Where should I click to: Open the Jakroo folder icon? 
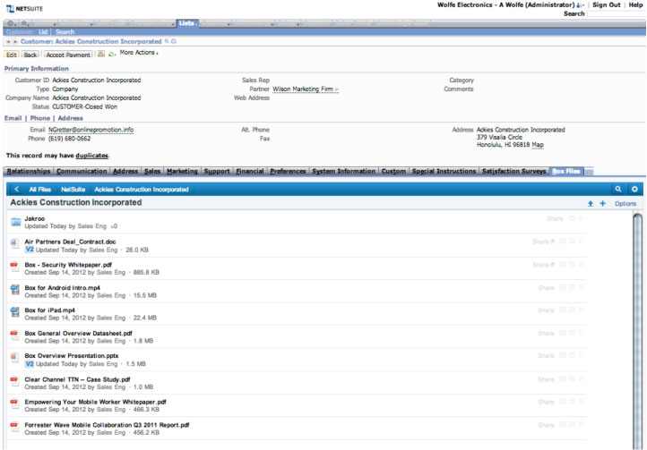click(15, 222)
